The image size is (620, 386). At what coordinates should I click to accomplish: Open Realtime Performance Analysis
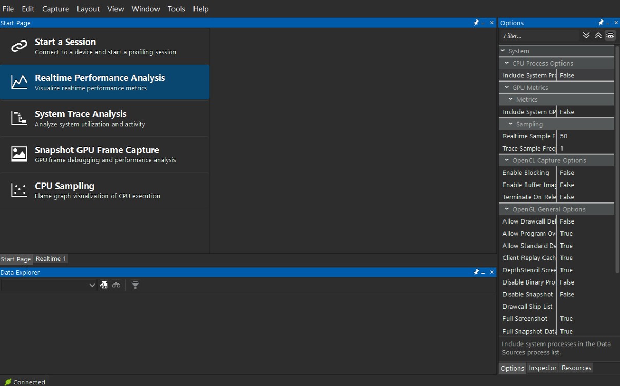[105, 83]
